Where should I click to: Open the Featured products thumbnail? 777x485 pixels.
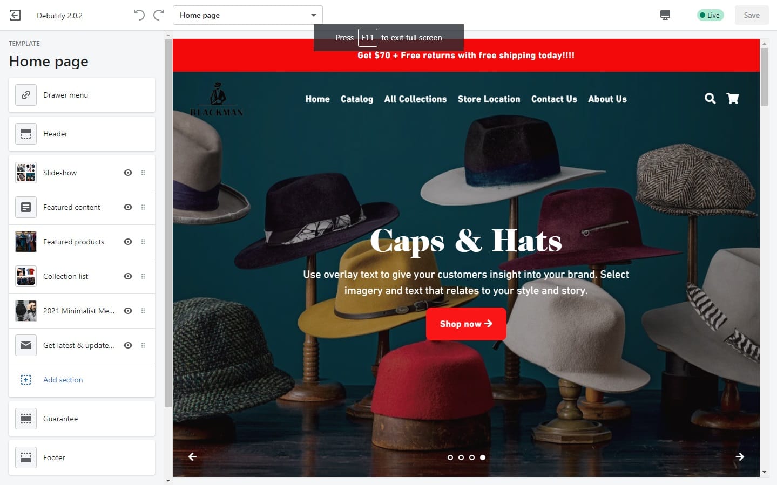[x=26, y=242]
